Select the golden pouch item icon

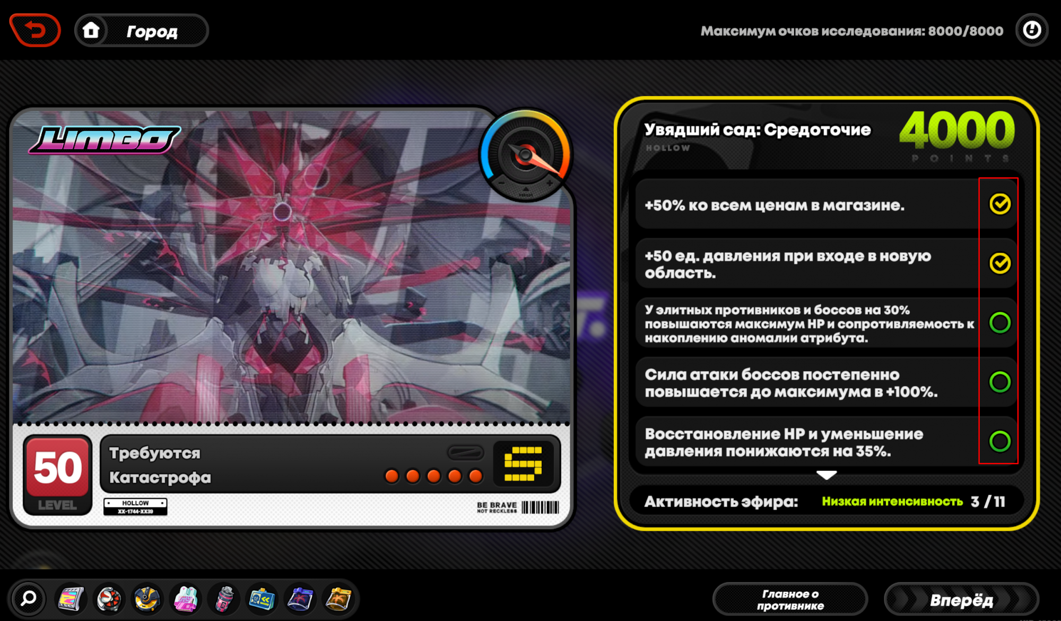pos(338,599)
